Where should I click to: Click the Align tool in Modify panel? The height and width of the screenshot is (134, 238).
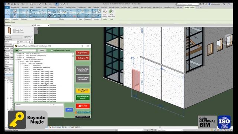click(49, 11)
